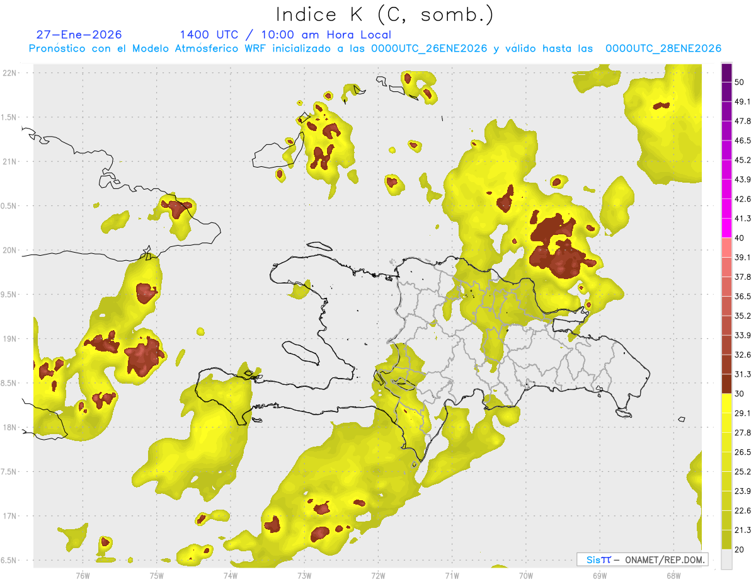Click the 72W longitude label
756x584 pixels.
[378, 576]
